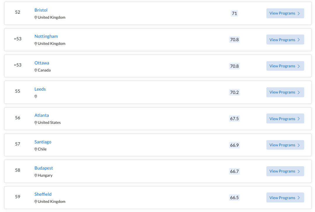Open the Budapest link
The image size is (315, 212).
click(x=44, y=168)
